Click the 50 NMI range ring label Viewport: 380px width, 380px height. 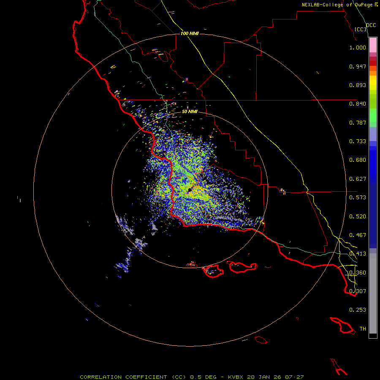pos(190,111)
